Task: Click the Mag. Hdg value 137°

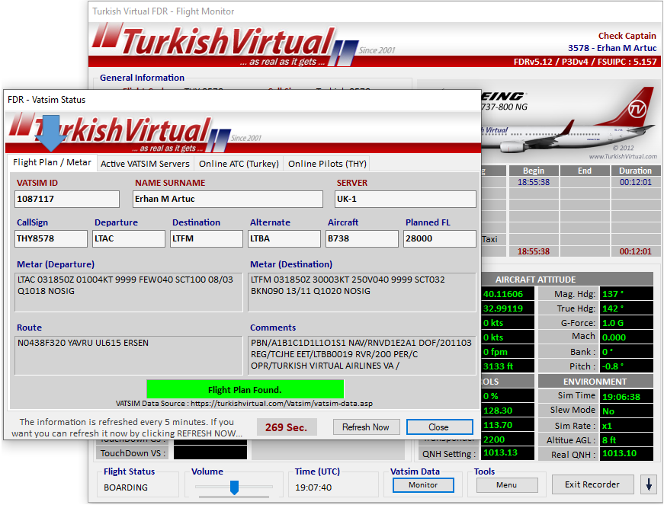Action: 627,294
